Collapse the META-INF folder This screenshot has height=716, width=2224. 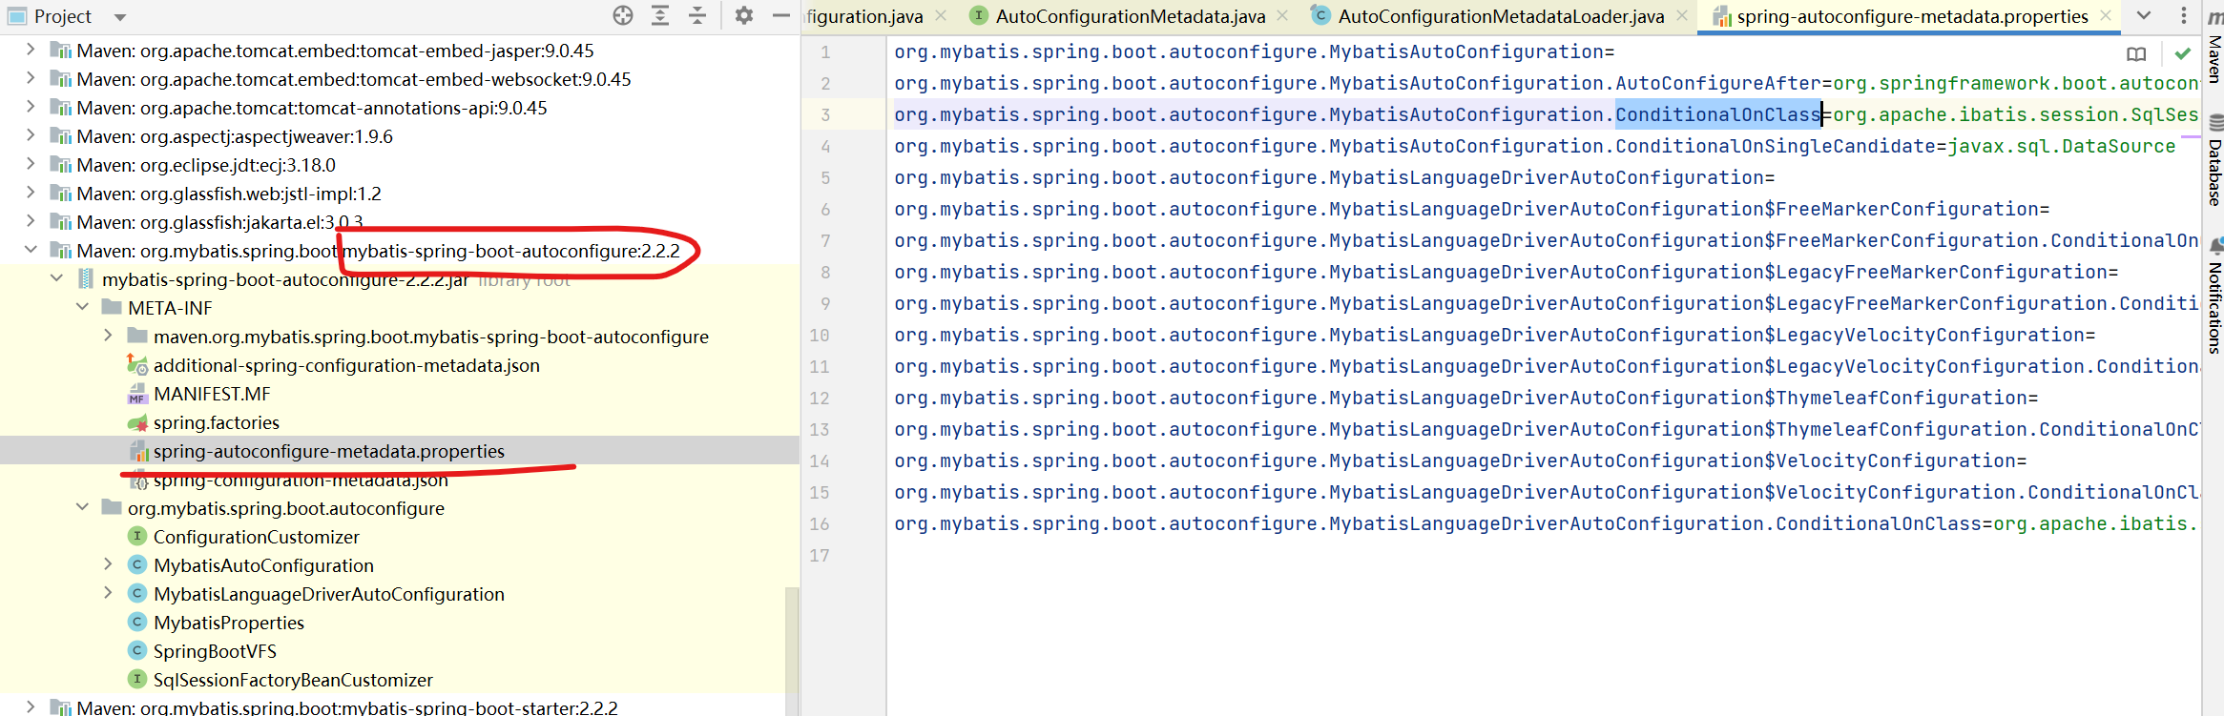(x=82, y=306)
